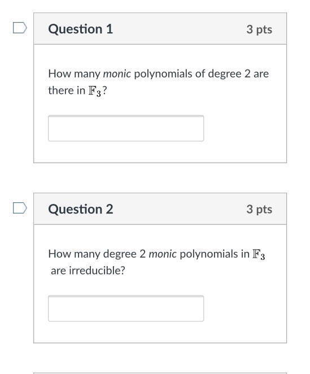Click the F3 field symbol in Question 1

[95, 92]
